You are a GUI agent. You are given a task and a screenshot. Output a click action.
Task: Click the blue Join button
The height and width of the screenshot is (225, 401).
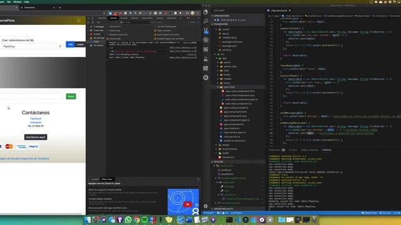(x=70, y=44)
